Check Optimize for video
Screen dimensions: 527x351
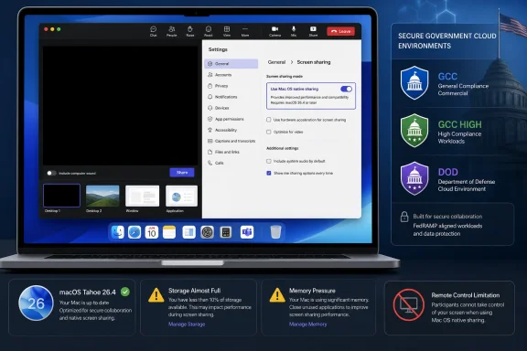269,132
